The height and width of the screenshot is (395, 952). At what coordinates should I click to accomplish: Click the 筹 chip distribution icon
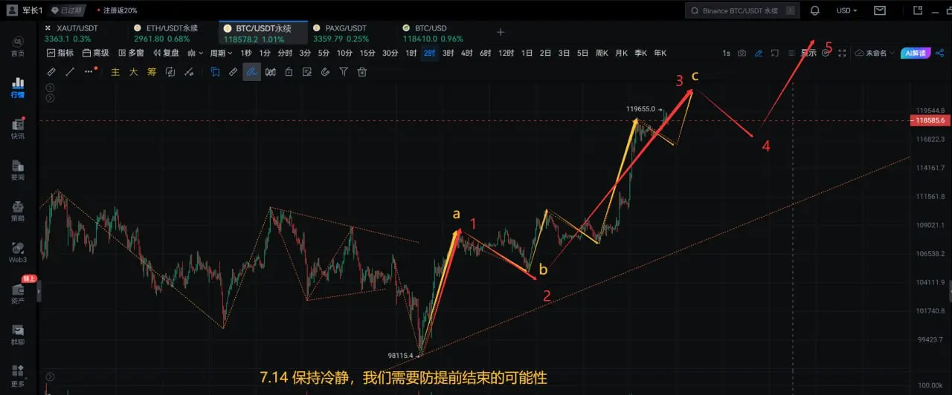[152, 72]
